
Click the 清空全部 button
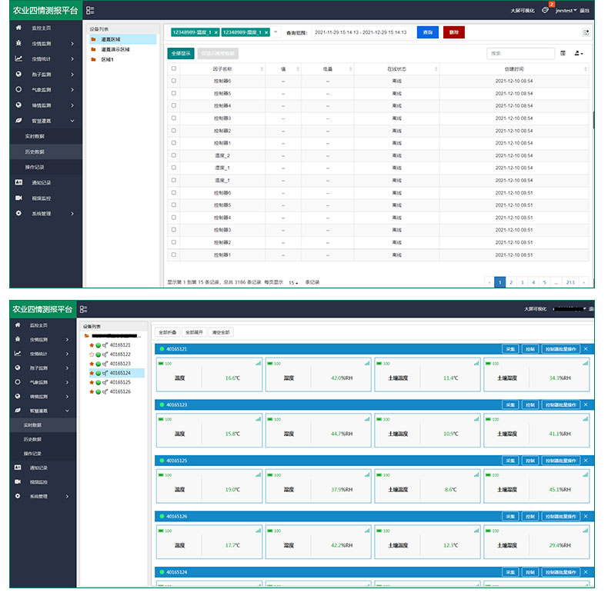(x=221, y=332)
